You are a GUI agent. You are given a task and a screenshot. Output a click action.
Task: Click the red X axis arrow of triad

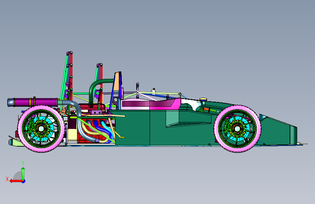point(16,181)
